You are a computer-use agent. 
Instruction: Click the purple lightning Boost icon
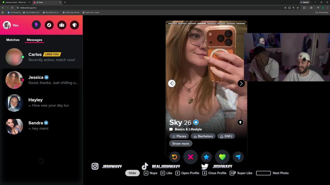pyautogui.click(x=36, y=25)
